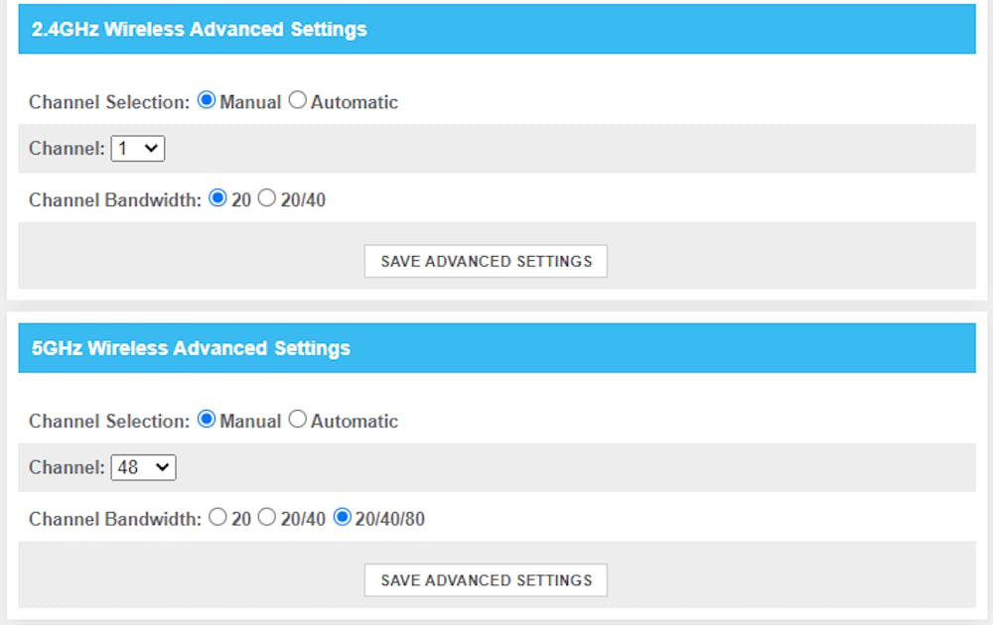Click the 5GHz Wireless Advanced Settings header

point(191,348)
